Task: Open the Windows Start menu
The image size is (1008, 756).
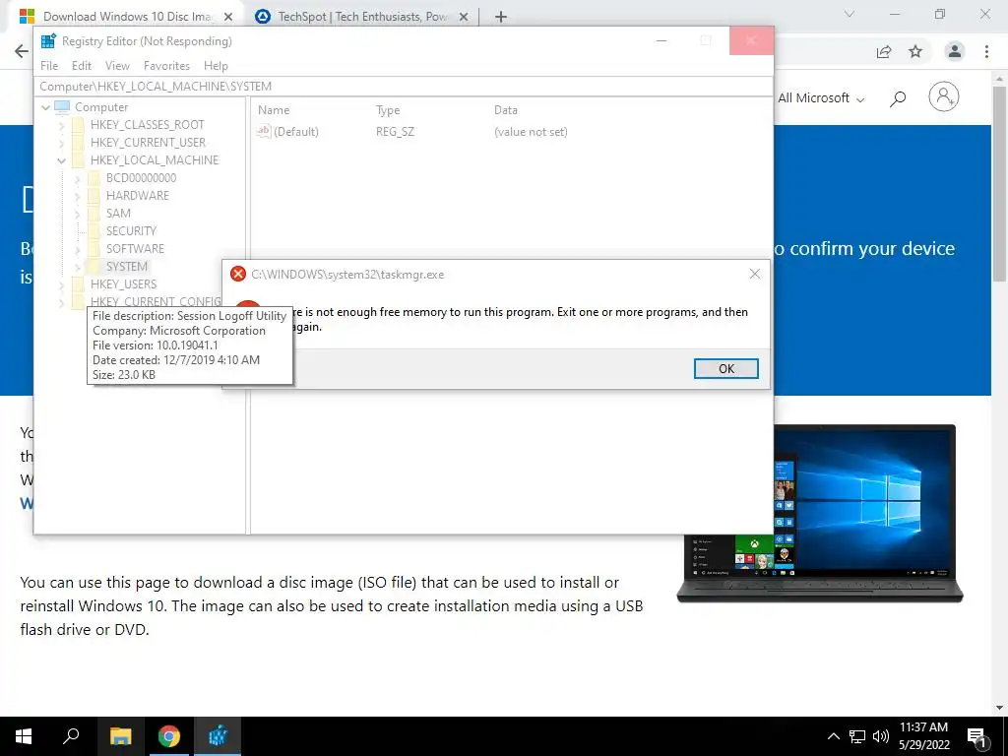Action: pos(24,736)
